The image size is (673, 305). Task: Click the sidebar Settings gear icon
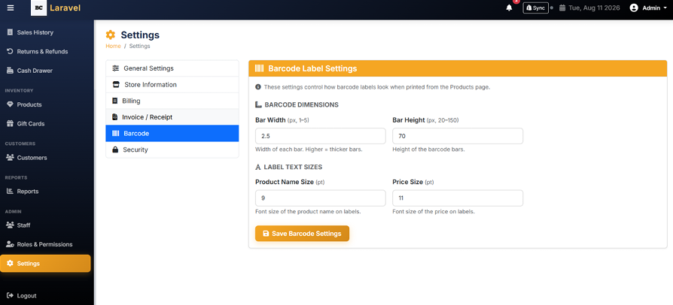(x=10, y=263)
